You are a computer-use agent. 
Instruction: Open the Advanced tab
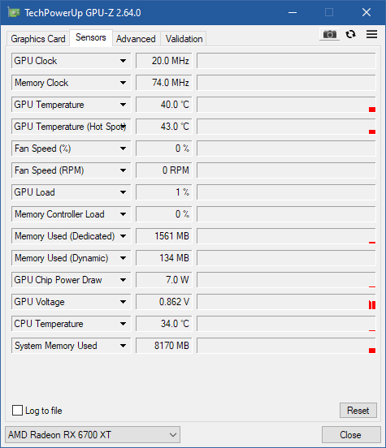(x=136, y=39)
